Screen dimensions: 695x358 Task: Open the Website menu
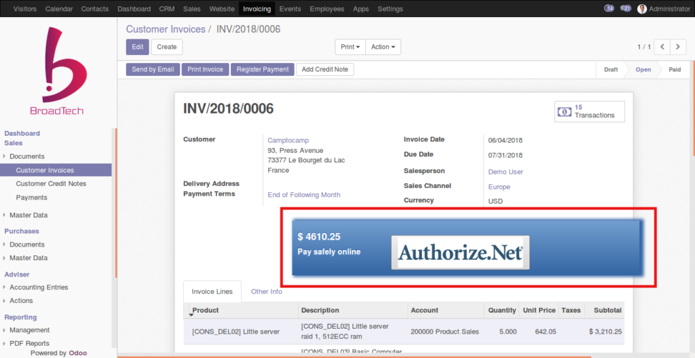click(x=222, y=9)
